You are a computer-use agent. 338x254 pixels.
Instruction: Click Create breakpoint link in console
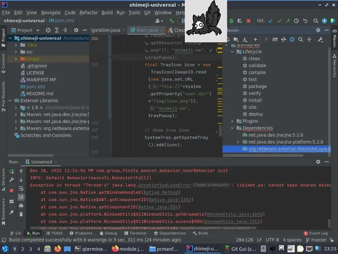(211, 185)
